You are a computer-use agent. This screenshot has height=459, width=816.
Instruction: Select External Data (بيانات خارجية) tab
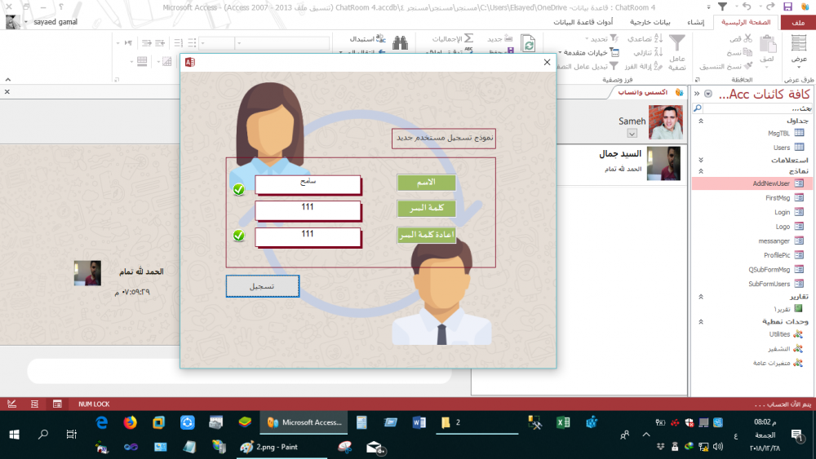click(650, 22)
